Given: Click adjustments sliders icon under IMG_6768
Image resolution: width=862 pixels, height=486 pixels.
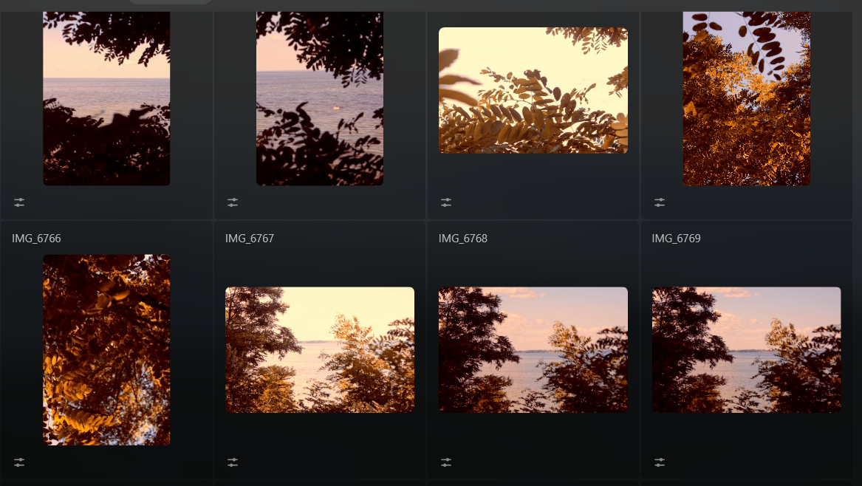Looking at the screenshot, I should coord(446,462).
